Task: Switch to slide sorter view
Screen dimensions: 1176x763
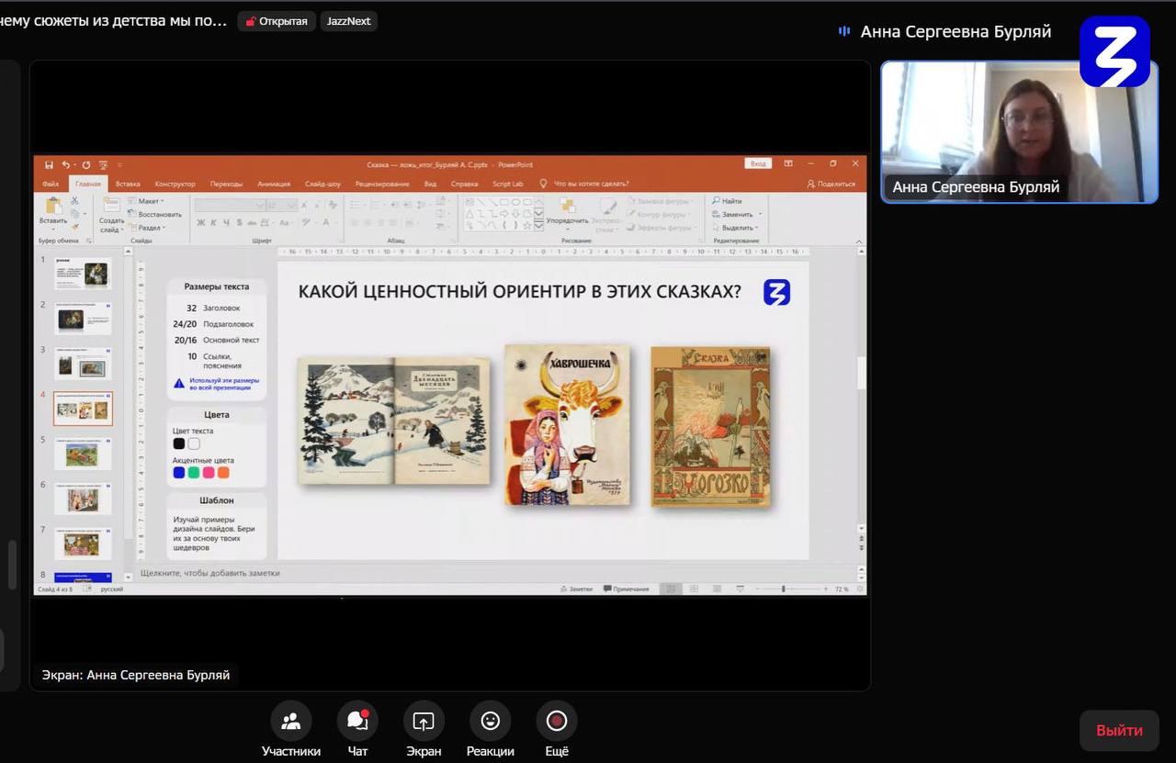Action: click(x=694, y=589)
